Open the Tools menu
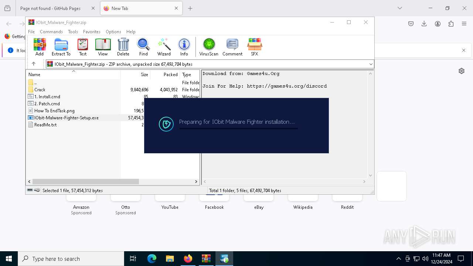This screenshot has width=473, height=266. [x=73, y=32]
